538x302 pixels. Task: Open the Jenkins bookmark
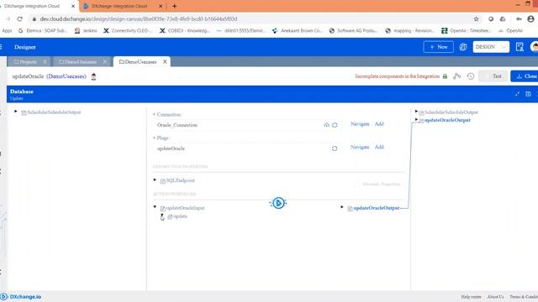click(x=86, y=30)
